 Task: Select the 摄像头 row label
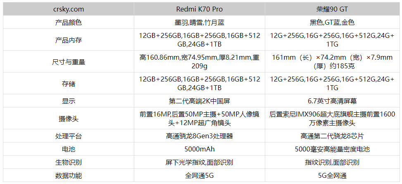[68, 119]
